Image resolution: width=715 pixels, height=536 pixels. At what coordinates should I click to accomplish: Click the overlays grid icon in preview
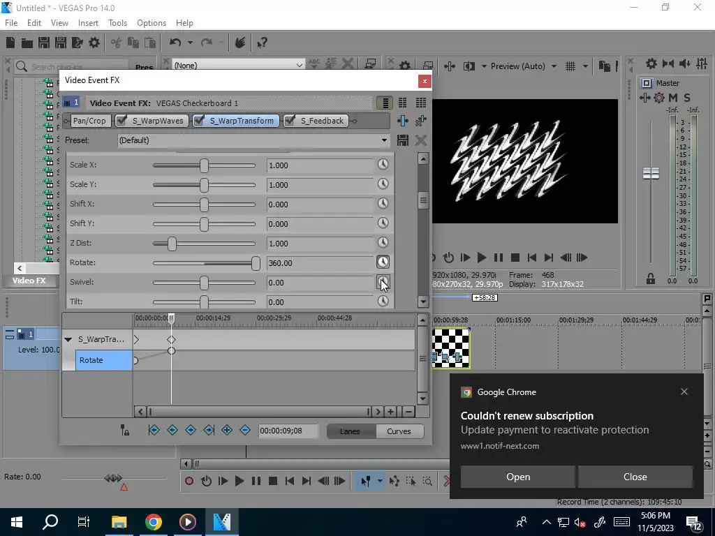(x=570, y=66)
